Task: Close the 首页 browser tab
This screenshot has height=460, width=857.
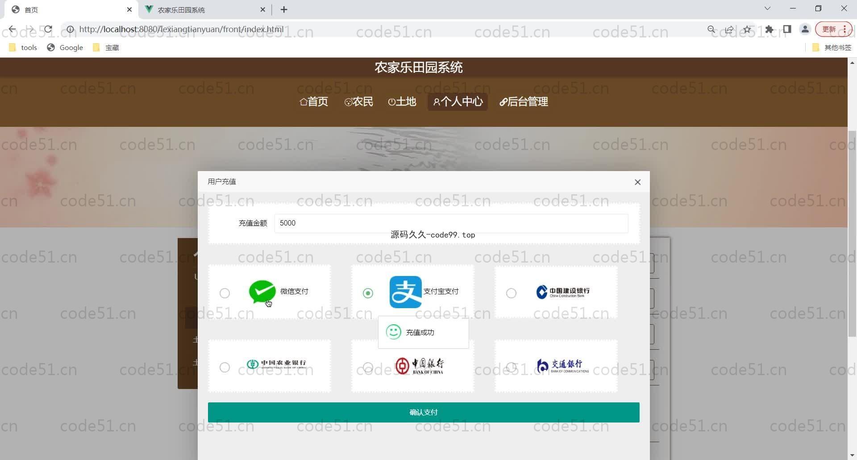Action: 129,9
